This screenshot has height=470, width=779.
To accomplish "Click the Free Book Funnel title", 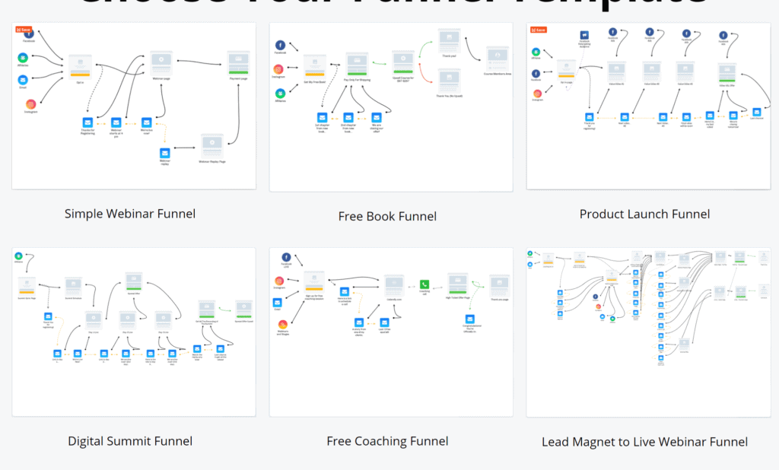I will click(x=387, y=216).
